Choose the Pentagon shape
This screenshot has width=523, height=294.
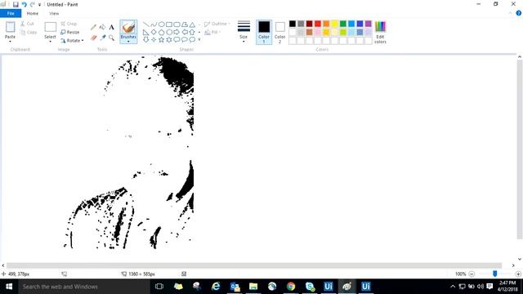(162, 32)
